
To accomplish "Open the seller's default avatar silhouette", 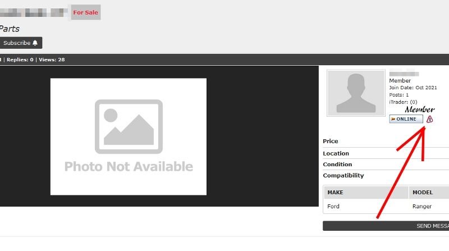I will point(356,93).
